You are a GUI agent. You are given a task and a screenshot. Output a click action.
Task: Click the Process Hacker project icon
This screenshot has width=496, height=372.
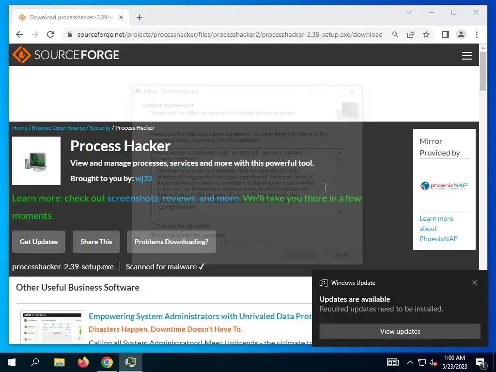coord(36,161)
